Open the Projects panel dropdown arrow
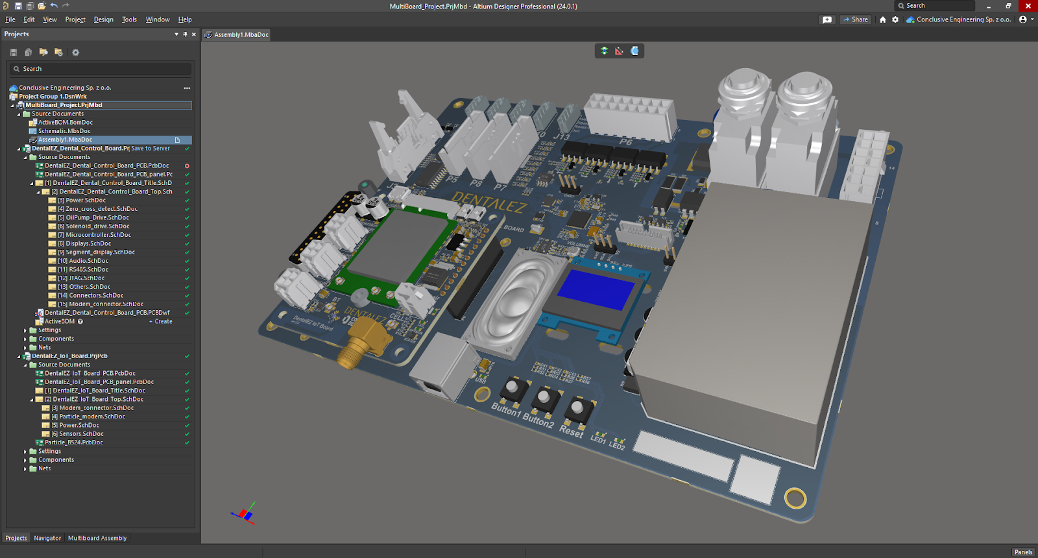The height and width of the screenshot is (558, 1038). 176,34
